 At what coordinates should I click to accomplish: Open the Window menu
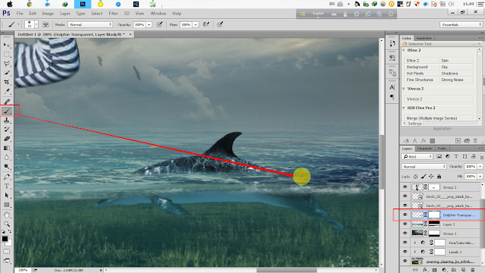click(158, 14)
